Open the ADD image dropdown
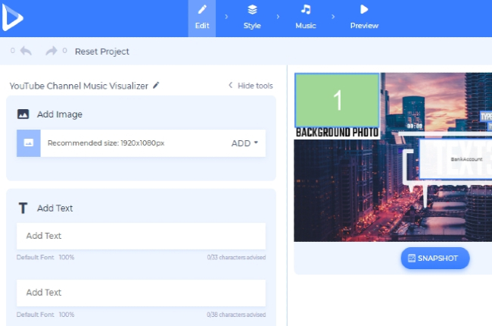This screenshot has width=492, height=326. pyautogui.click(x=244, y=143)
